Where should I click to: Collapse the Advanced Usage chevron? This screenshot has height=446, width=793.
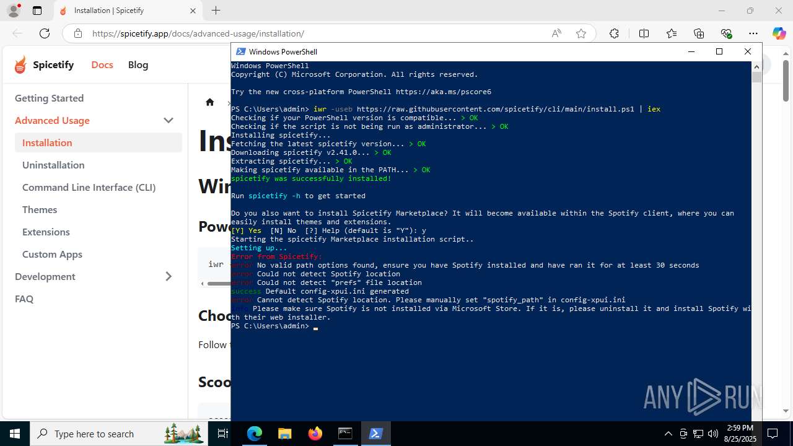pos(169,120)
